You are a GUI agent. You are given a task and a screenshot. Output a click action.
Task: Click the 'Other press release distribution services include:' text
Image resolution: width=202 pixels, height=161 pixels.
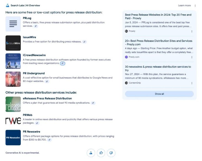[x=41, y=93]
